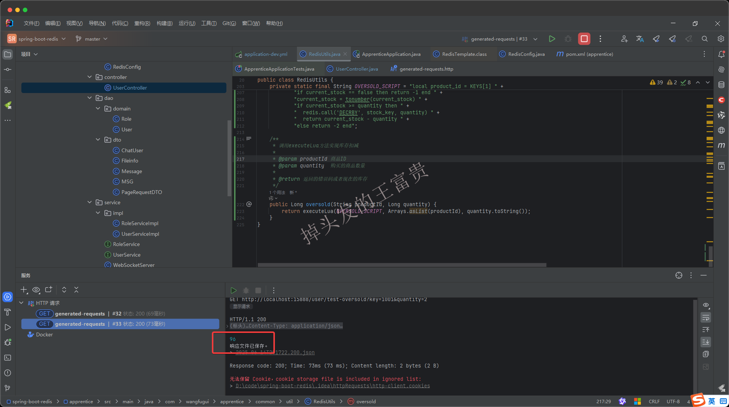Open the saved response json file link
The image size is (729, 407).
point(275,353)
